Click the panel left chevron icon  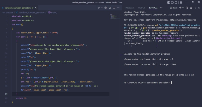195,8
